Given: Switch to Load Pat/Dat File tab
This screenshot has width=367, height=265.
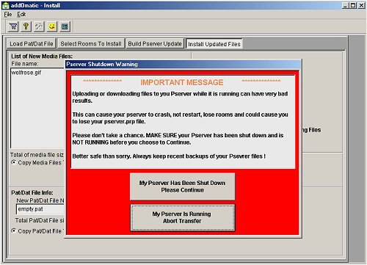Looking at the screenshot, I should point(32,44).
